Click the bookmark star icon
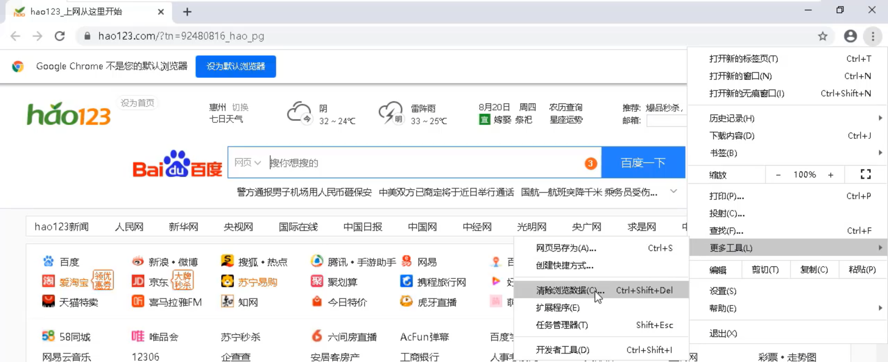Image resolution: width=888 pixels, height=362 pixels. point(822,36)
